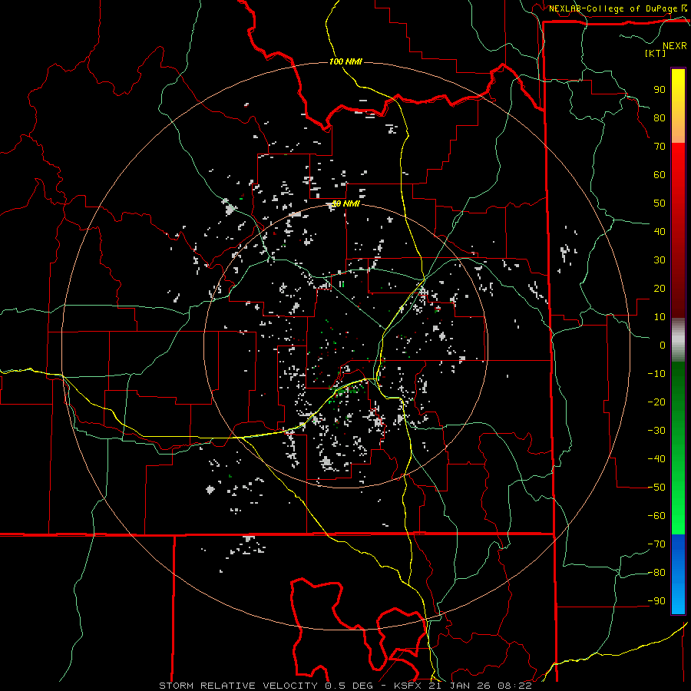Image resolution: width=691 pixels, height=691 pixels.
Task: Click the KSFX station identifier in the footer
Action: click(x=408, y=686)
